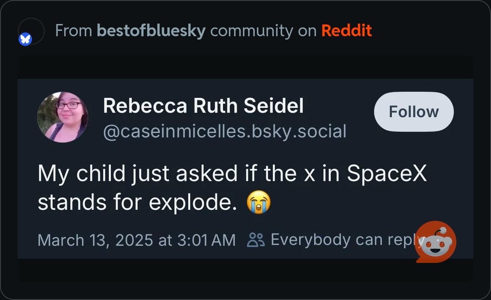Screen dimensions: 491x300
Task: Click the Reddit Snoo logo icon
Action: (436, 242)
